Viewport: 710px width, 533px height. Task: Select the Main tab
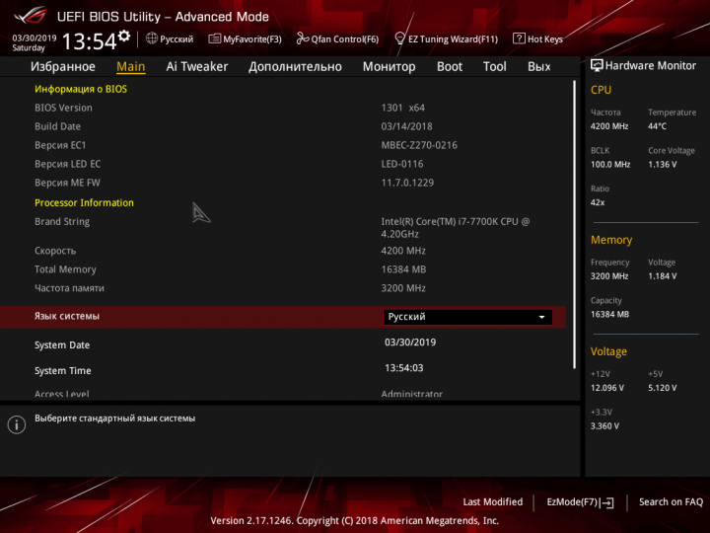(x=131, y=67)
